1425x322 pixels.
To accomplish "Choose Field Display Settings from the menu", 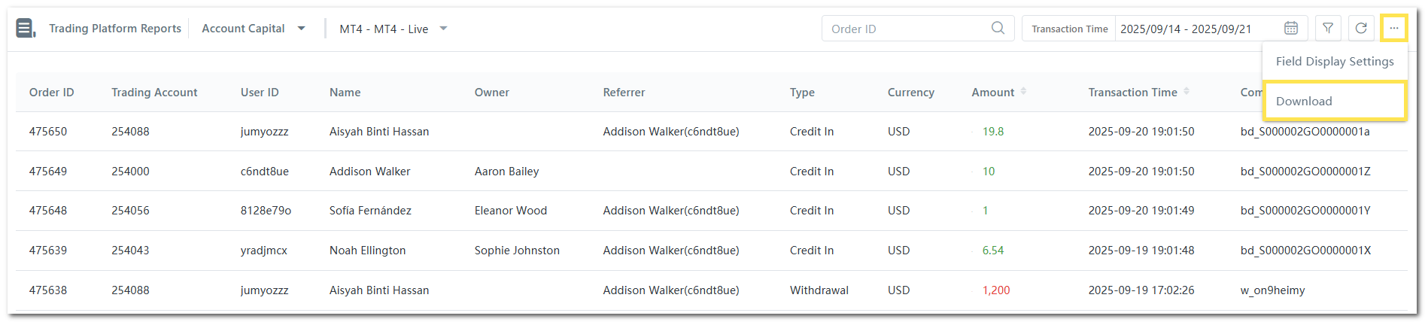I will (1334, 62).
